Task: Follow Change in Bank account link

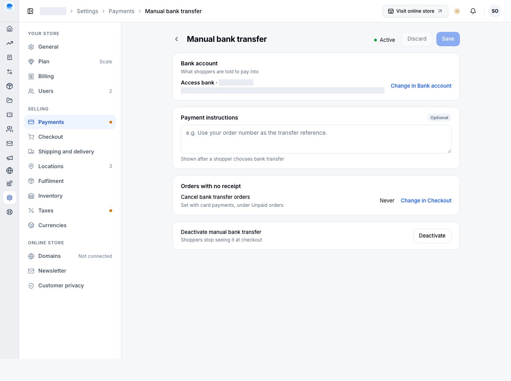Action: [421, 86]
